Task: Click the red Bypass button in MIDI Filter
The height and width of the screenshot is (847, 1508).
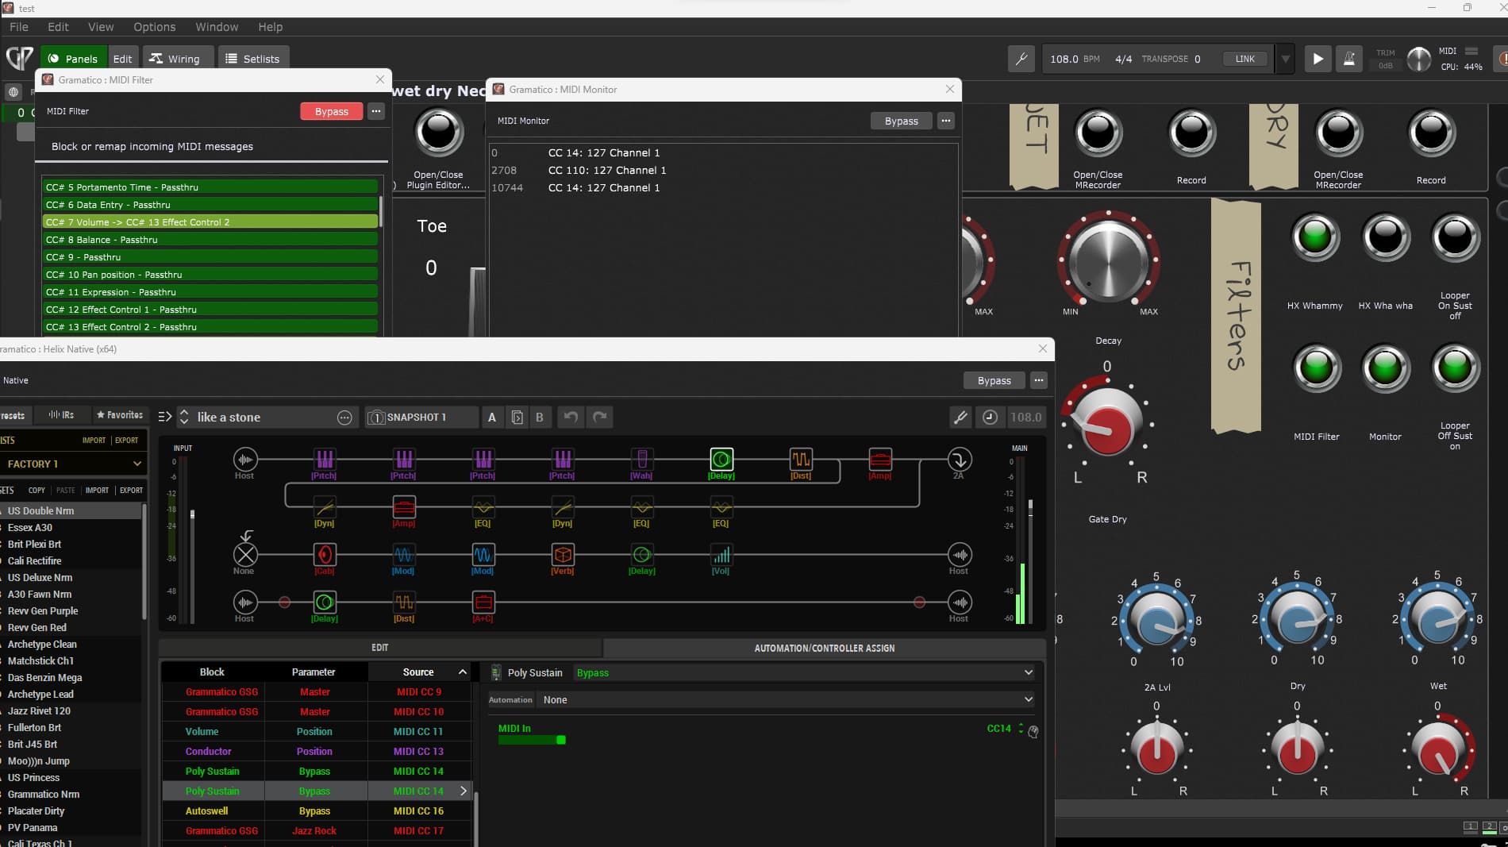Action: coord(331,112)
